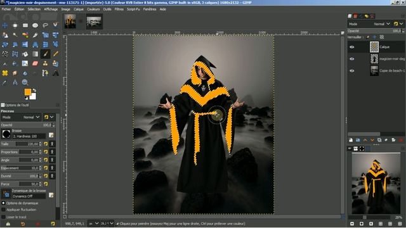Swap foreground and background colors
Viewport: 406px width, 228px height.
tap(34, 90)
